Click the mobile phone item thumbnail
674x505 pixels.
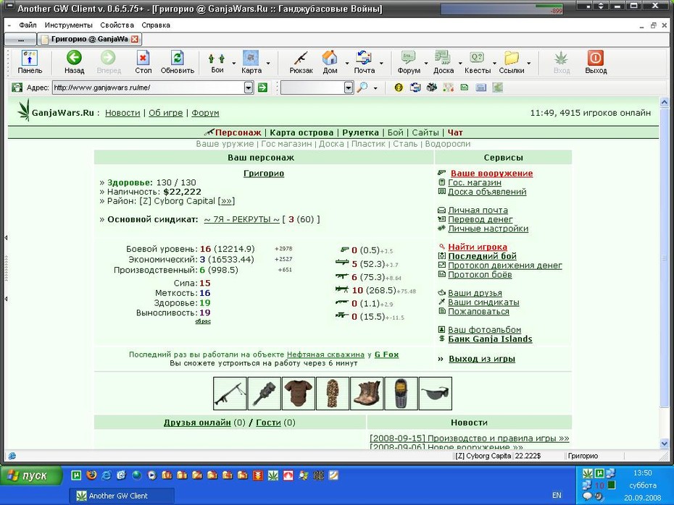point(401,394)
